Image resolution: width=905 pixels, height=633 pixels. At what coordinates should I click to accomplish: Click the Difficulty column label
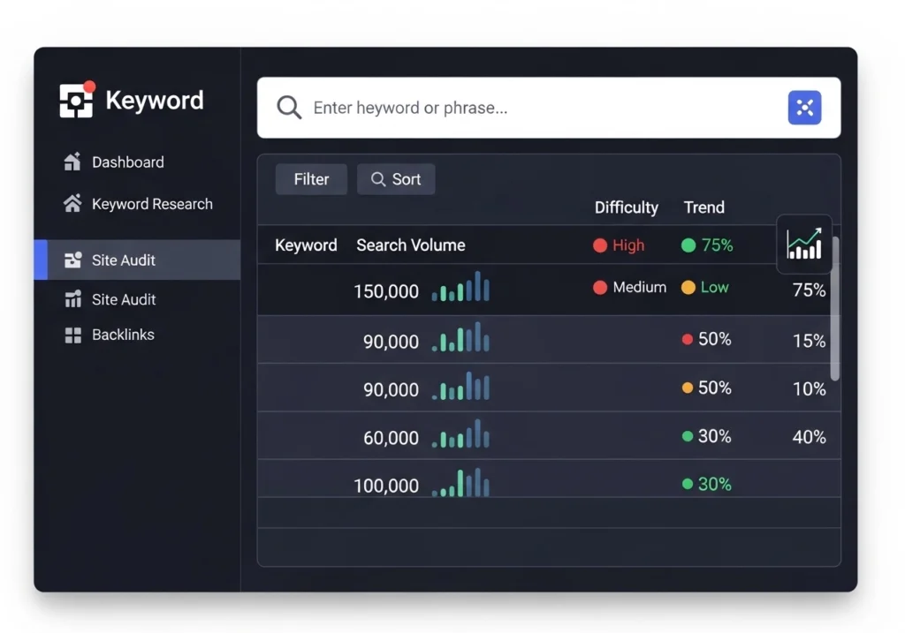point(626,207)
